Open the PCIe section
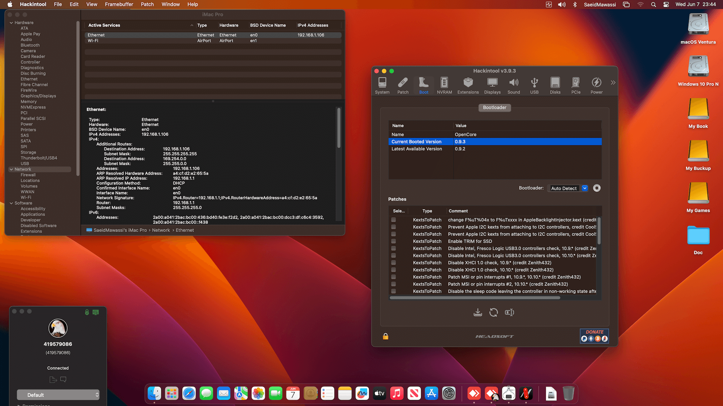 click(x=576, y=86)
